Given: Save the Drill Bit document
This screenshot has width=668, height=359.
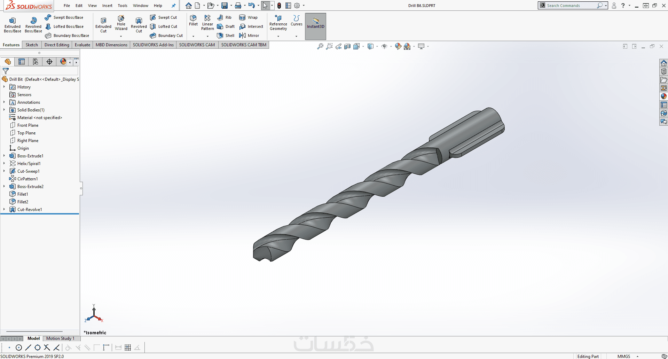Looking at the screenshot, I should [x=225, y=6].
